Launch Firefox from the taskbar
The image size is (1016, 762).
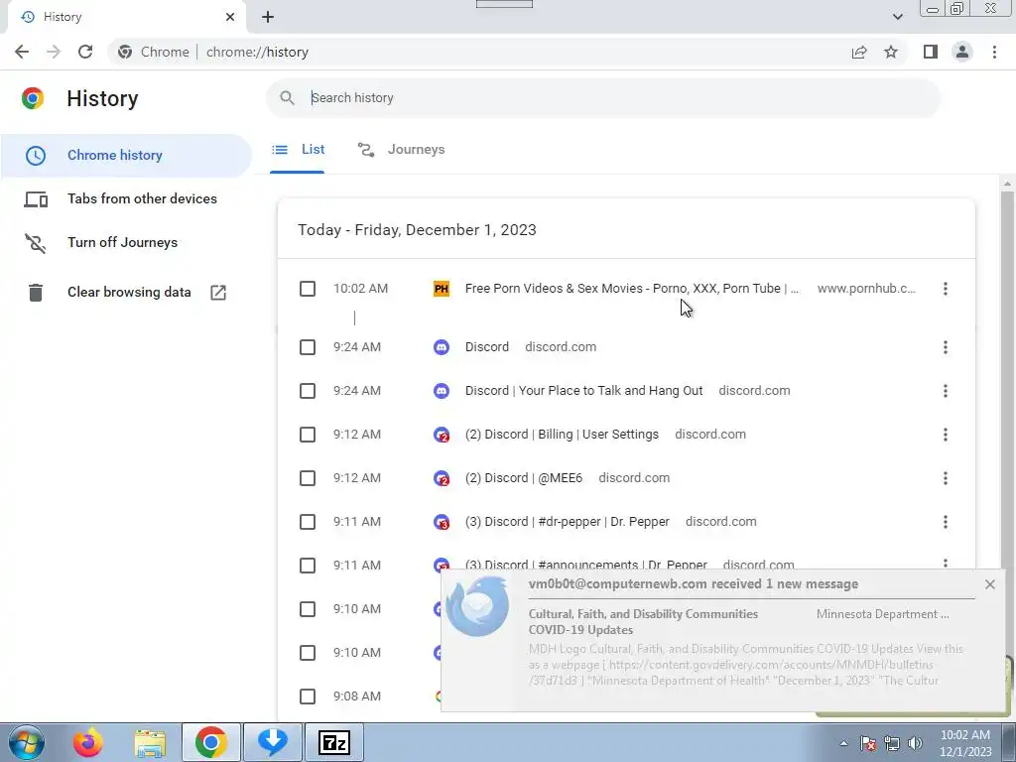[x=88, y=742]
